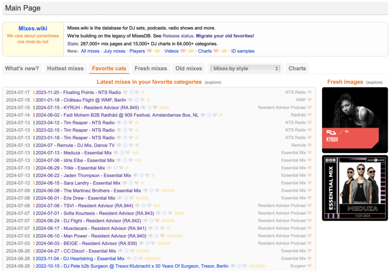Toggle the eye icon on 2023-02-15 Tim Reaper row
Screen dimensions: 391x271
pyautogui.click(x=119, y=130)
